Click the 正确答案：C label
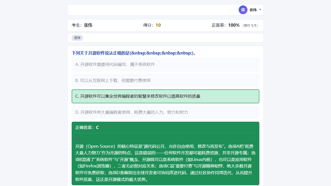The image size is (331, 186). pos(87,128)
